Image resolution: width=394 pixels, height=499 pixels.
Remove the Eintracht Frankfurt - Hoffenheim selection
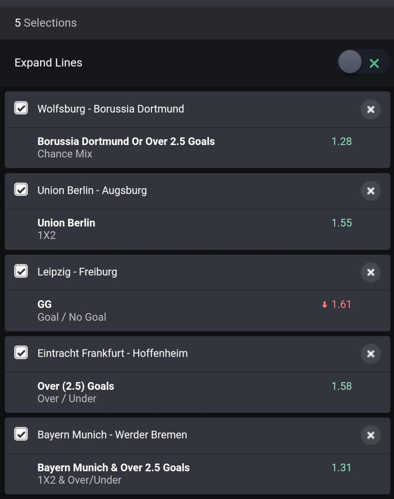[x=371, y=354]
